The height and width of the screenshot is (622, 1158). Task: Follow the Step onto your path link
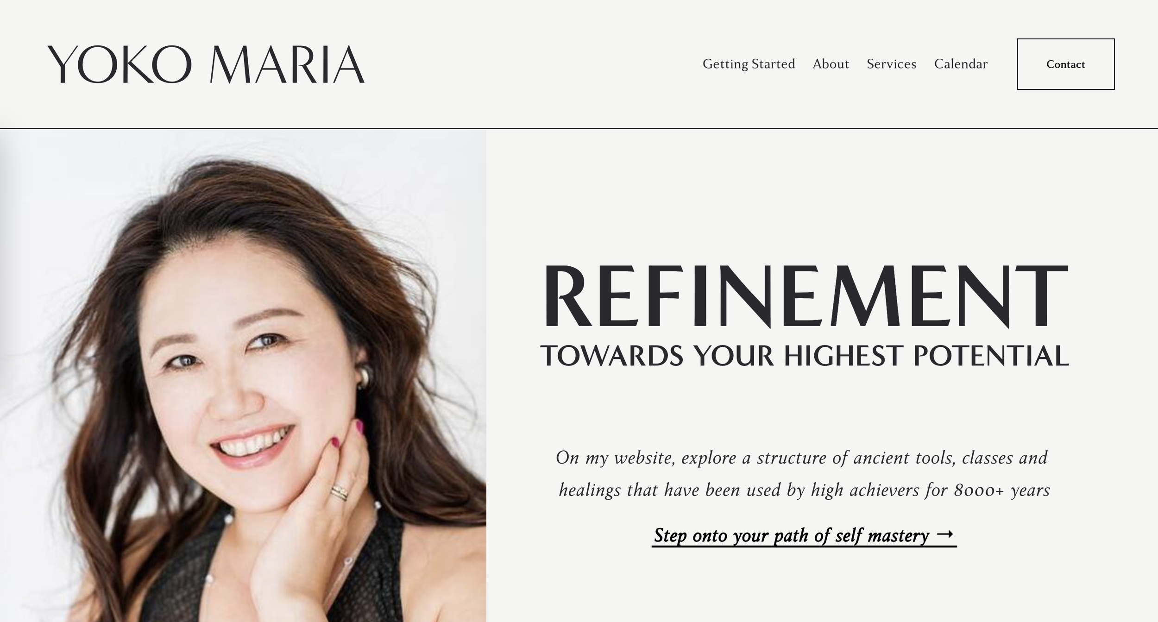point(804,536)
